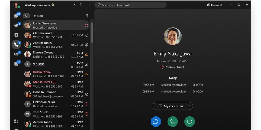Screen dimensions: 261x130
Task: Open the Working from home status menu
Action: click(39, 5)
